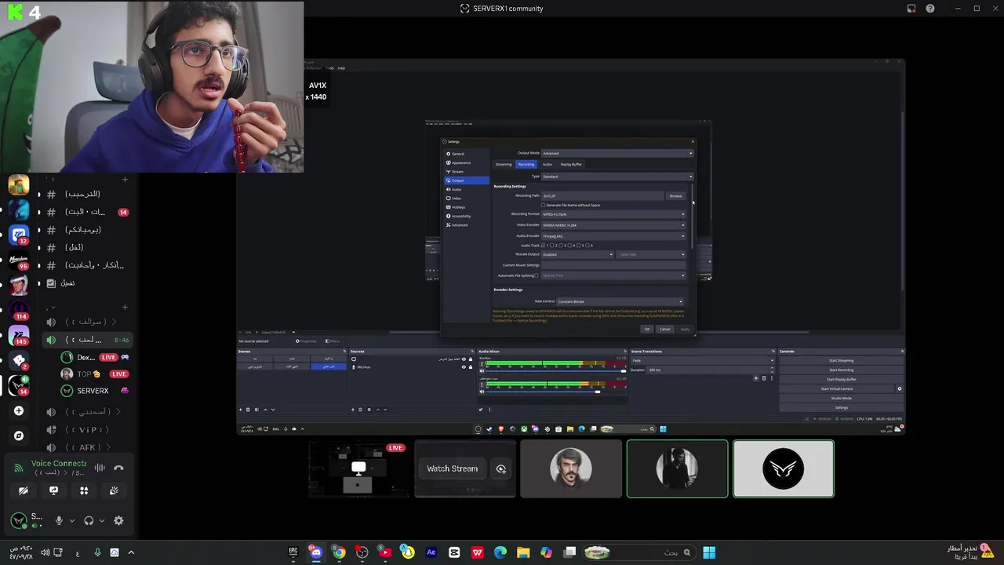Open noise suppression options in voice panel

click(100, 468)
